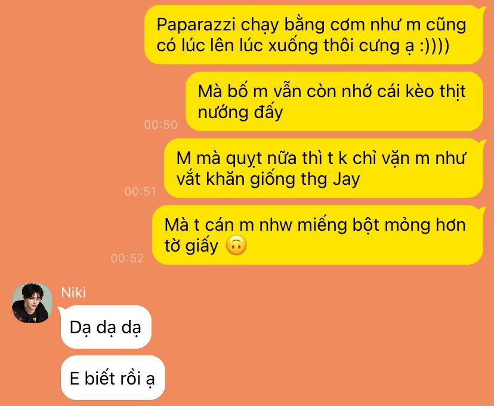This screenshot has height=406, width=494.
Task: Select the message mentioning thg Jay
Action: [x=324, y=168]
